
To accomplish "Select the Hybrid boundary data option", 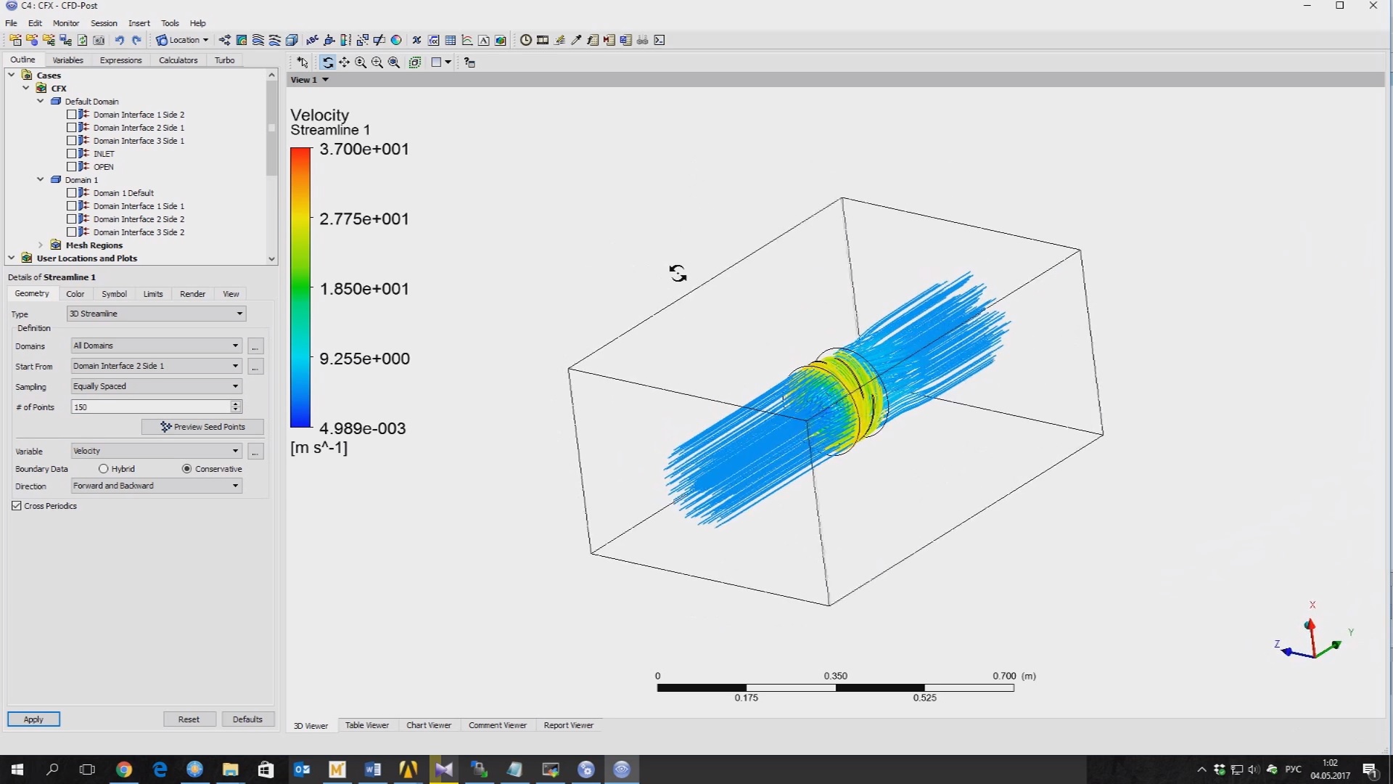I will tap(104, 469).
